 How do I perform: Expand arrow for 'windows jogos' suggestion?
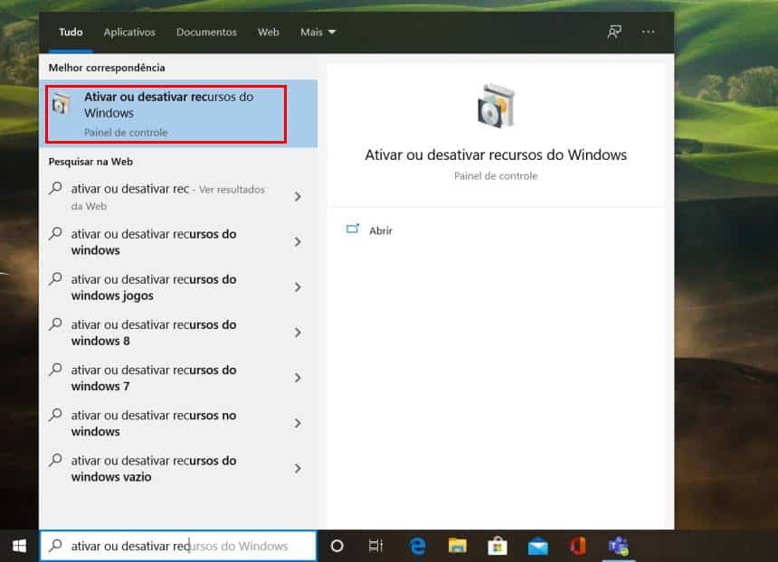[x=298, y=287]
